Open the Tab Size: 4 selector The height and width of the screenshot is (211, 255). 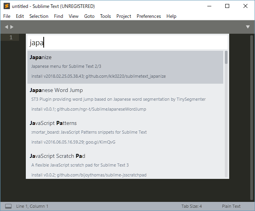(x=191, y=206)
